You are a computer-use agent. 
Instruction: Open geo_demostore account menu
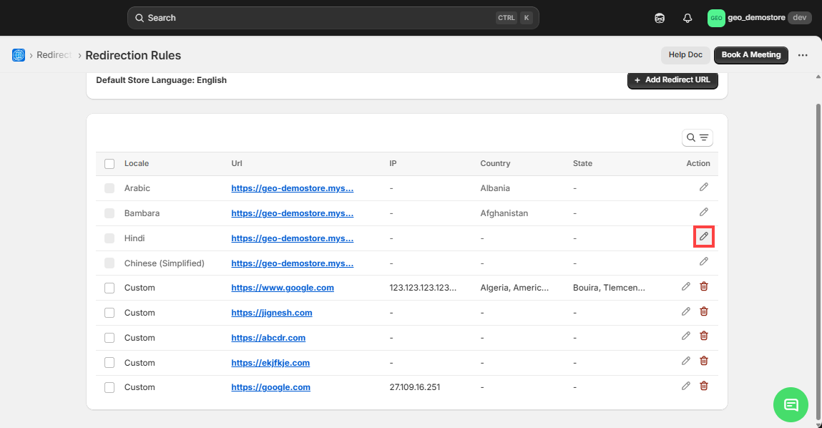pyautogui.click(x=758, y=18)
